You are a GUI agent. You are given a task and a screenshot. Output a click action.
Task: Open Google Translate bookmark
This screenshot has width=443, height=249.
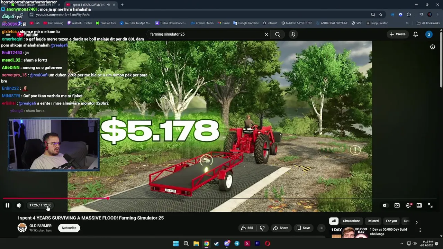tap(246, 23)
